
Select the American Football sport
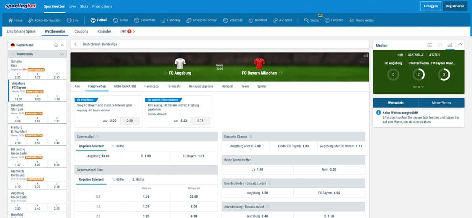202,20
